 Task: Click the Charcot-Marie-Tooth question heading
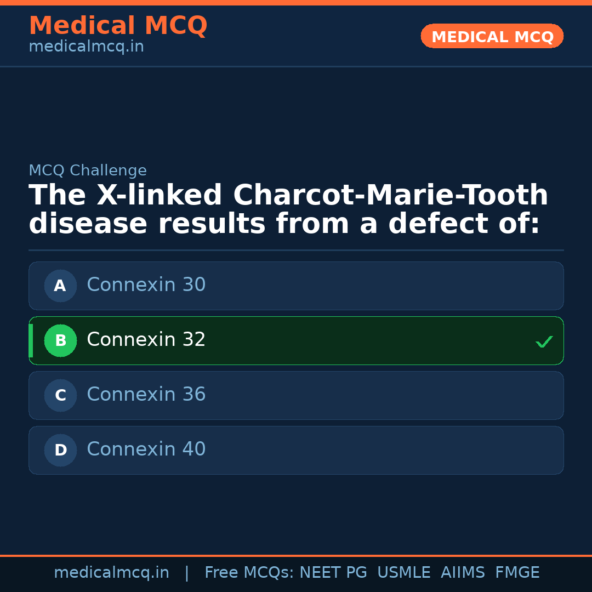pos(288,210)
